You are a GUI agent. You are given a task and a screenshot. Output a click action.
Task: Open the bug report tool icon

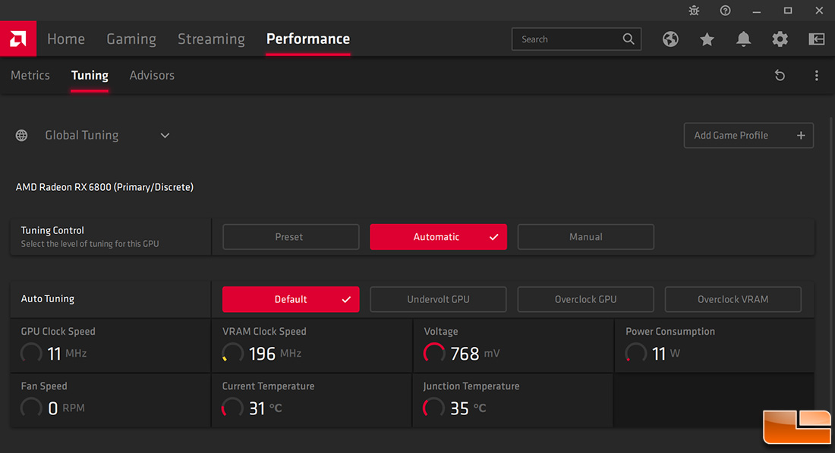[x=694, y=11]
